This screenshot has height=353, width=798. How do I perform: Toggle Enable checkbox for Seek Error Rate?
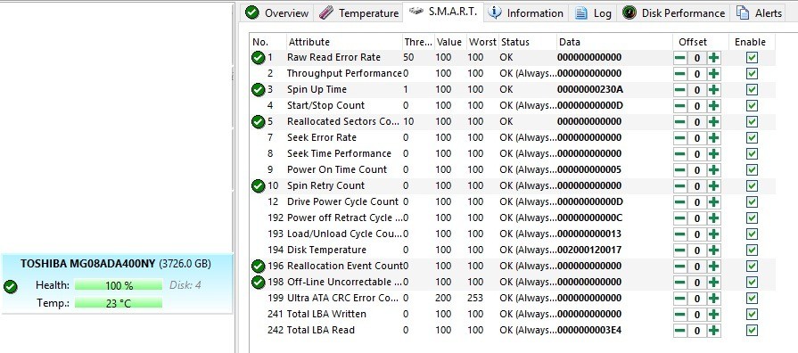[752, 138]
